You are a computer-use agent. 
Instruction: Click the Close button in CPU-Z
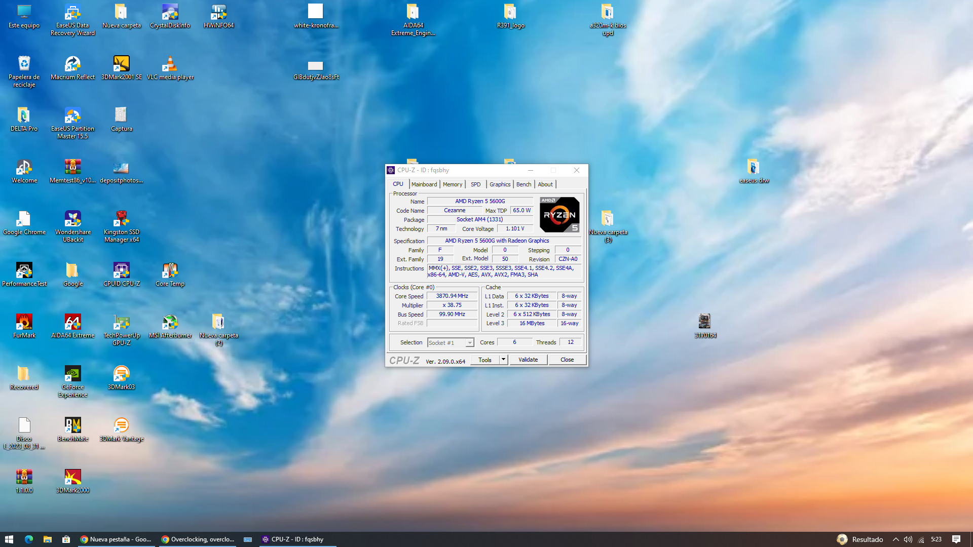(x=567, y=360)
